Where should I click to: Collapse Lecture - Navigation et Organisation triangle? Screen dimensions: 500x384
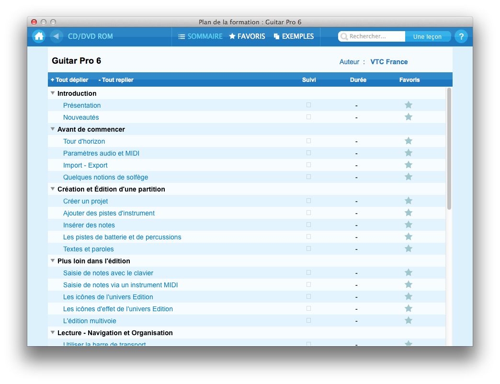(53, 332)
